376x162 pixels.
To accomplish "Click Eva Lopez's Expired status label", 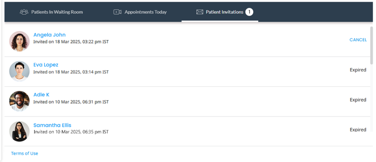I will pyautogui.click(x=358, y=70).
